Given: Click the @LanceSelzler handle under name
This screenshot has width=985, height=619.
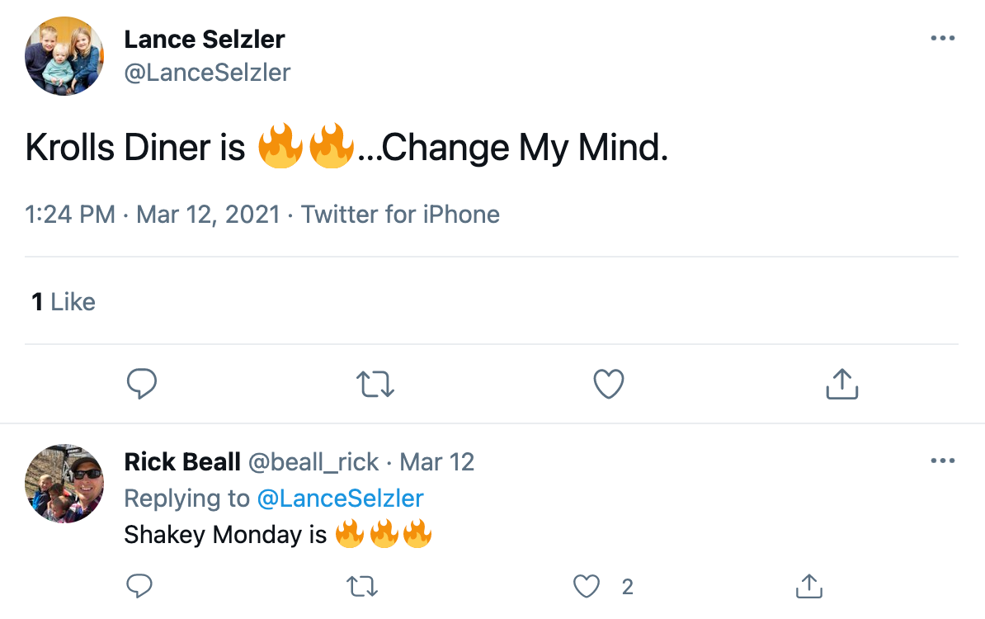Looking at the screenshot, I should [x=207, y=73].
